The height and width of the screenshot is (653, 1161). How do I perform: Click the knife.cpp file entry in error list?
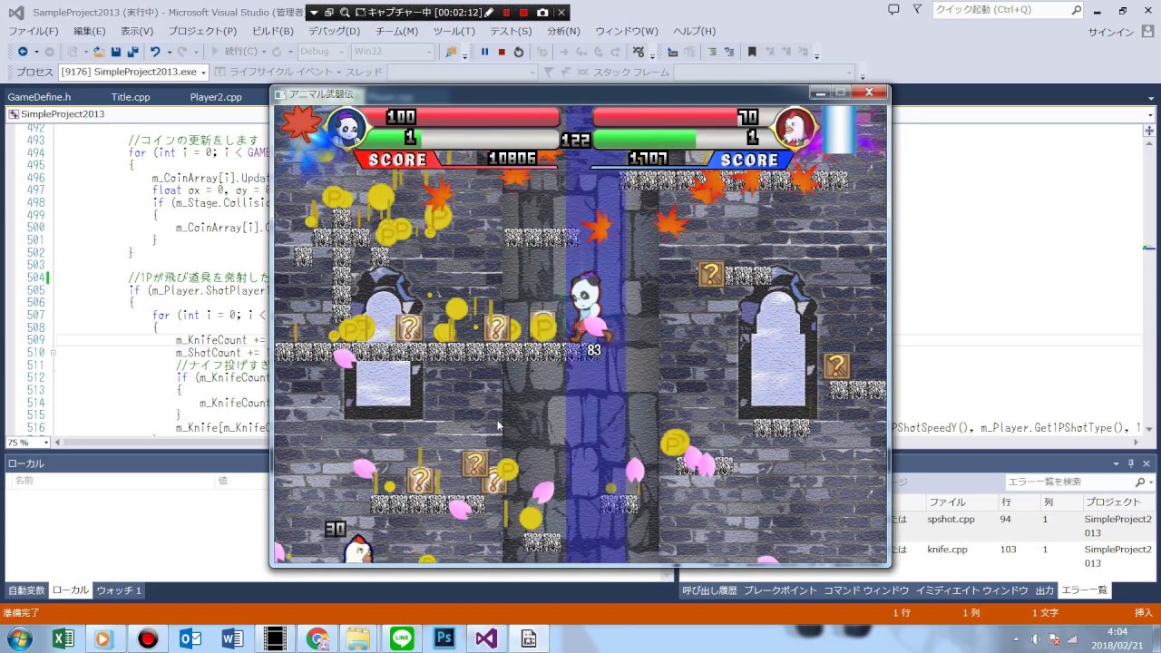947,550
